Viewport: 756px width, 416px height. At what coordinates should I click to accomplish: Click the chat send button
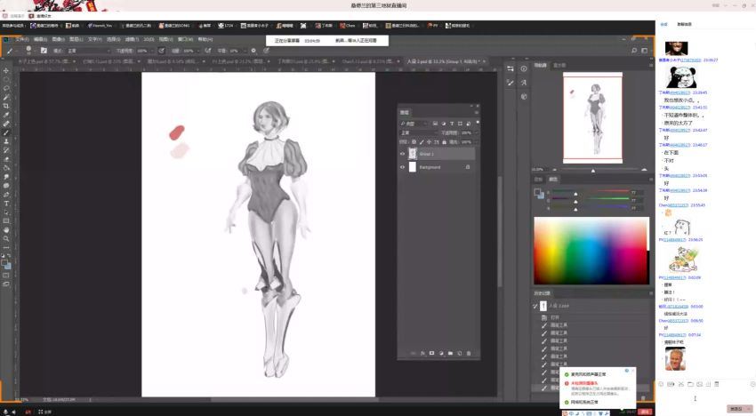[x=737, y=409]
